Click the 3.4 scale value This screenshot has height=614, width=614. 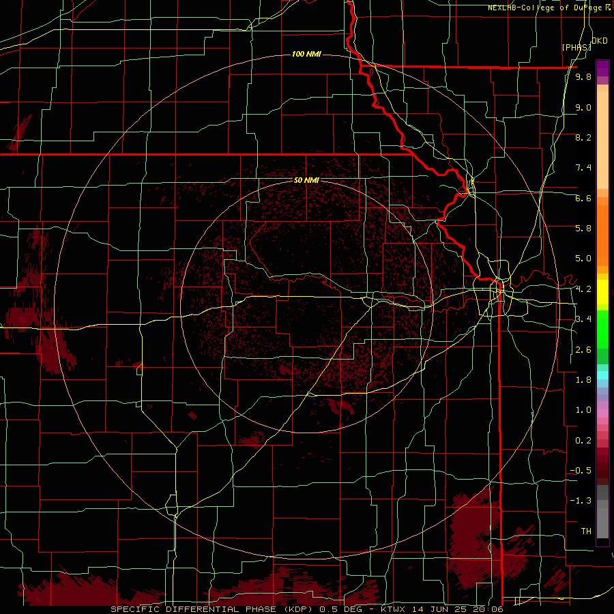[583, 319]
